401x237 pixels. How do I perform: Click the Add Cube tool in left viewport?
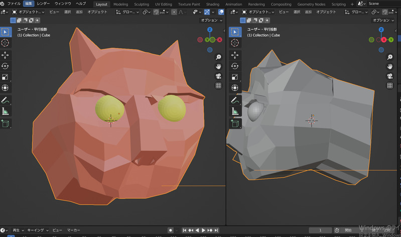(5, 123)
